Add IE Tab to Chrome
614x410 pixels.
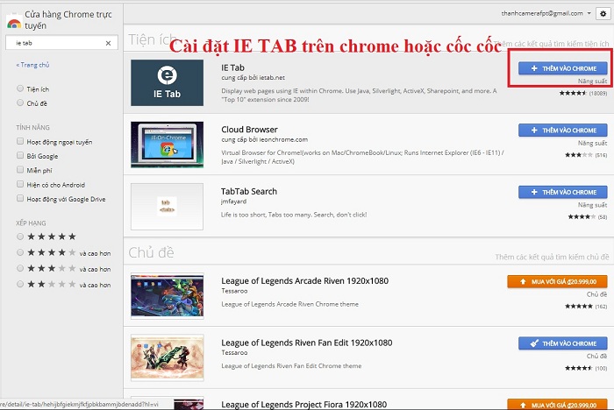tap(563, 68)
